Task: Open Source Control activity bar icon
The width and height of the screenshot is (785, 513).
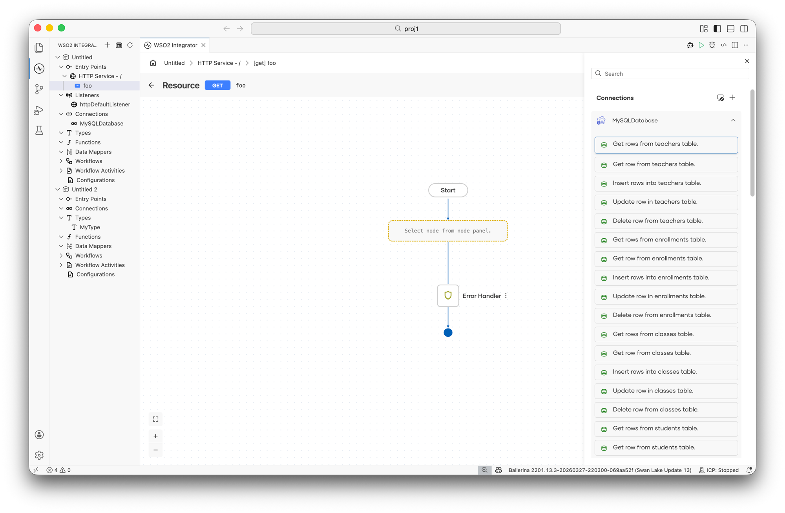Action: (39, 89)
